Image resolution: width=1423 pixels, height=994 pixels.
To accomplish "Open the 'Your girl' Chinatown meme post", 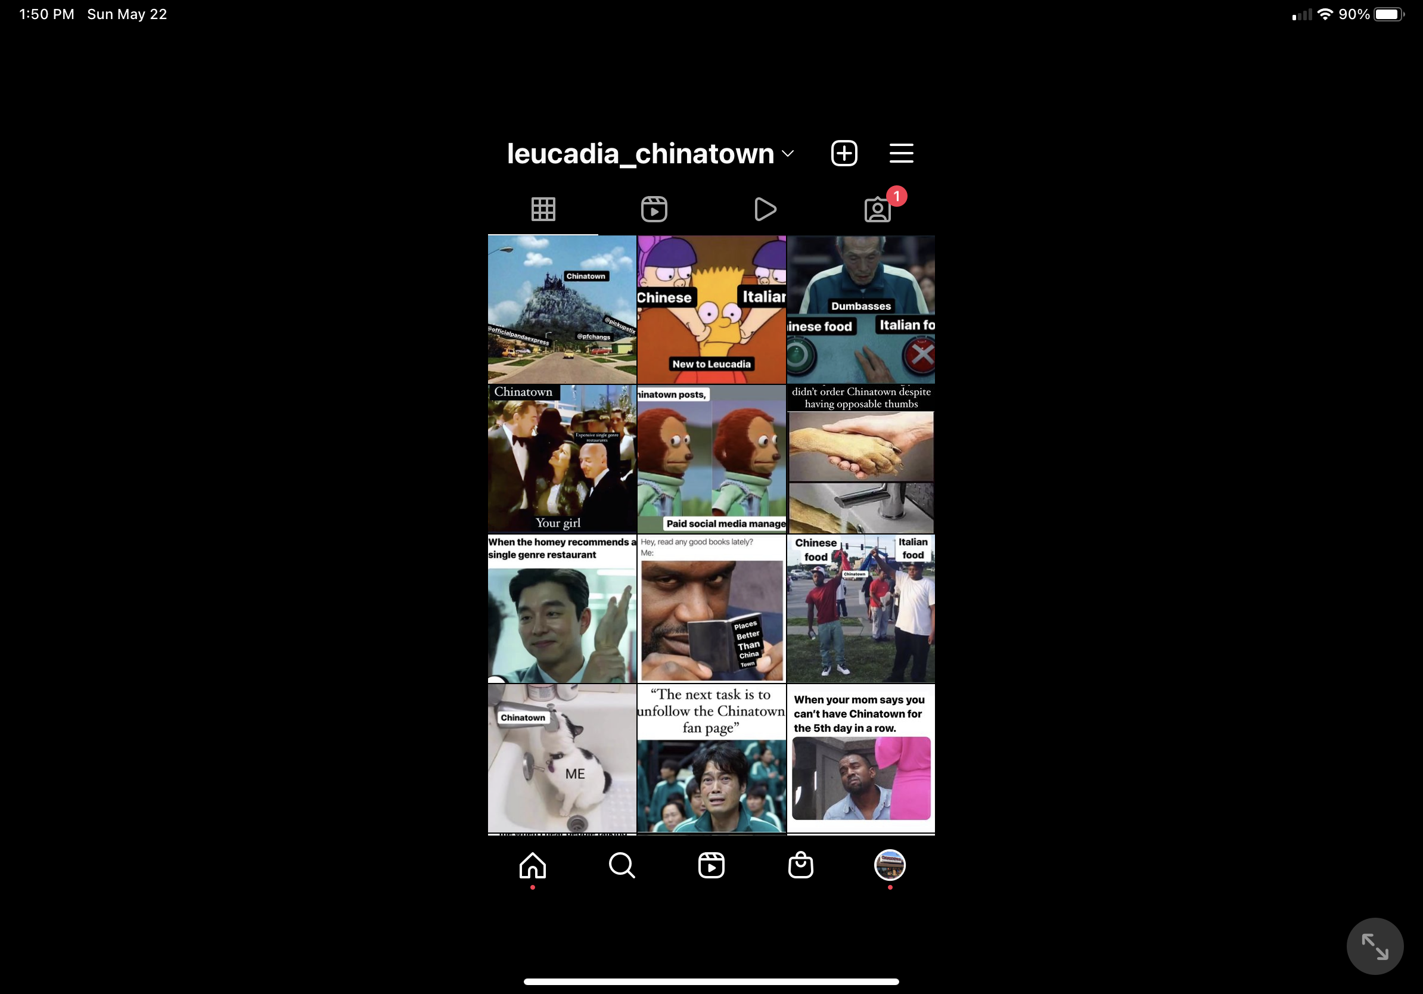I will (x=561, y=459).
